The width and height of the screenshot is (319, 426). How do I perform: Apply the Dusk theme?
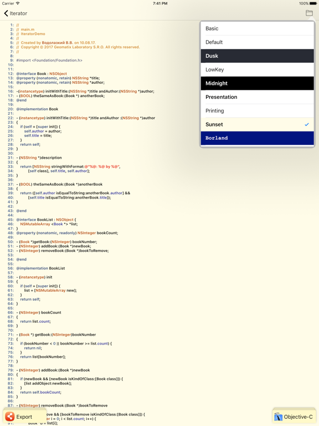[257, 56]
